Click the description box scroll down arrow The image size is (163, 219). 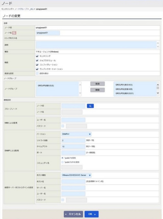coord(158,47)
